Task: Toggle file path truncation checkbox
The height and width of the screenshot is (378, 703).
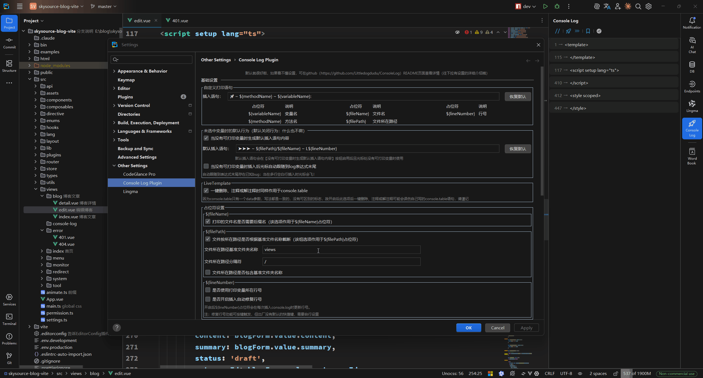Action: pyautogui.click(x=208, y=239)
